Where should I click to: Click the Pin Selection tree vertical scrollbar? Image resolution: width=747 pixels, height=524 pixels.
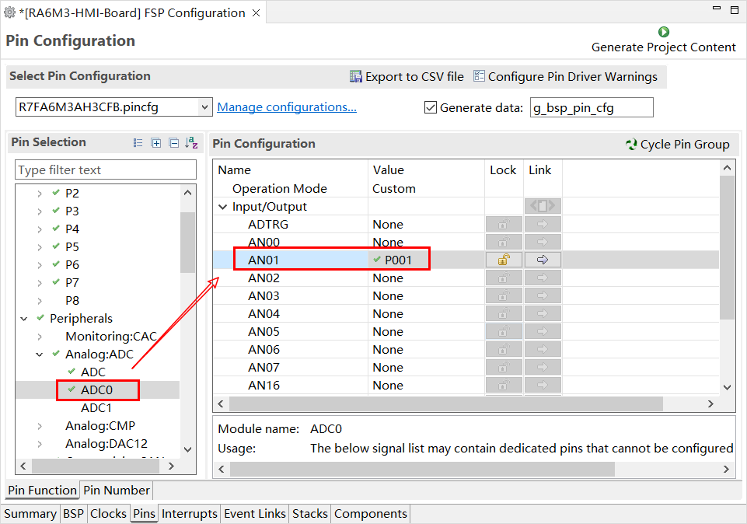coord(187,243)
